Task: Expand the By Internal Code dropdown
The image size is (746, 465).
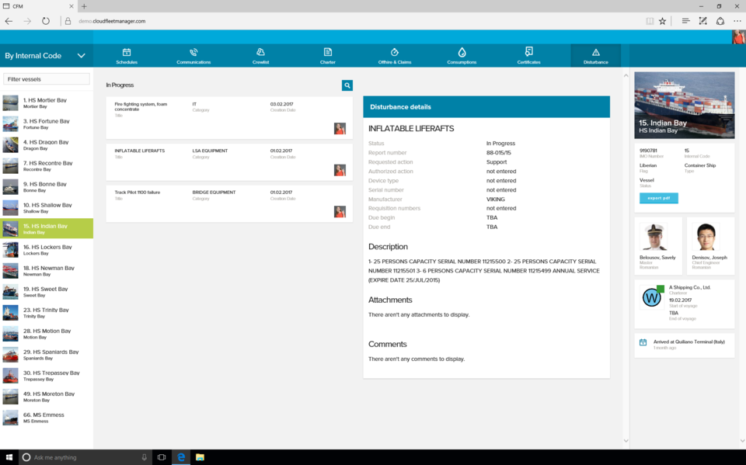Action: coord(81,56)
